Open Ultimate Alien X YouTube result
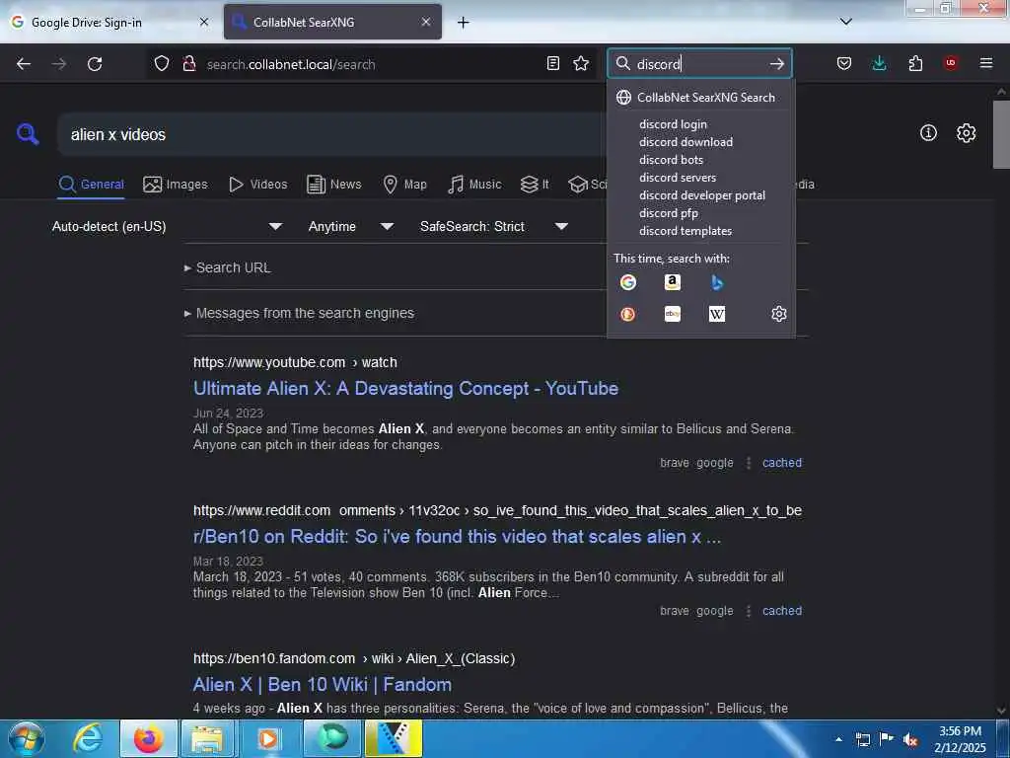The image size is (1010, 758). tap(405, 388)
